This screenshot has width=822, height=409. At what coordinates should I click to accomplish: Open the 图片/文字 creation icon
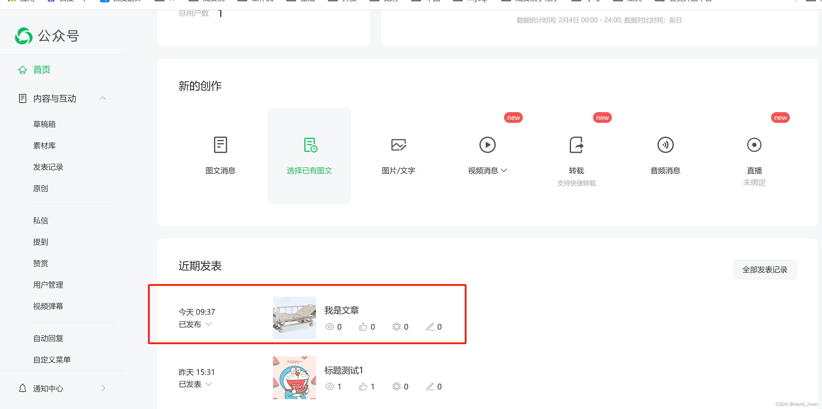tap(398, 145)
